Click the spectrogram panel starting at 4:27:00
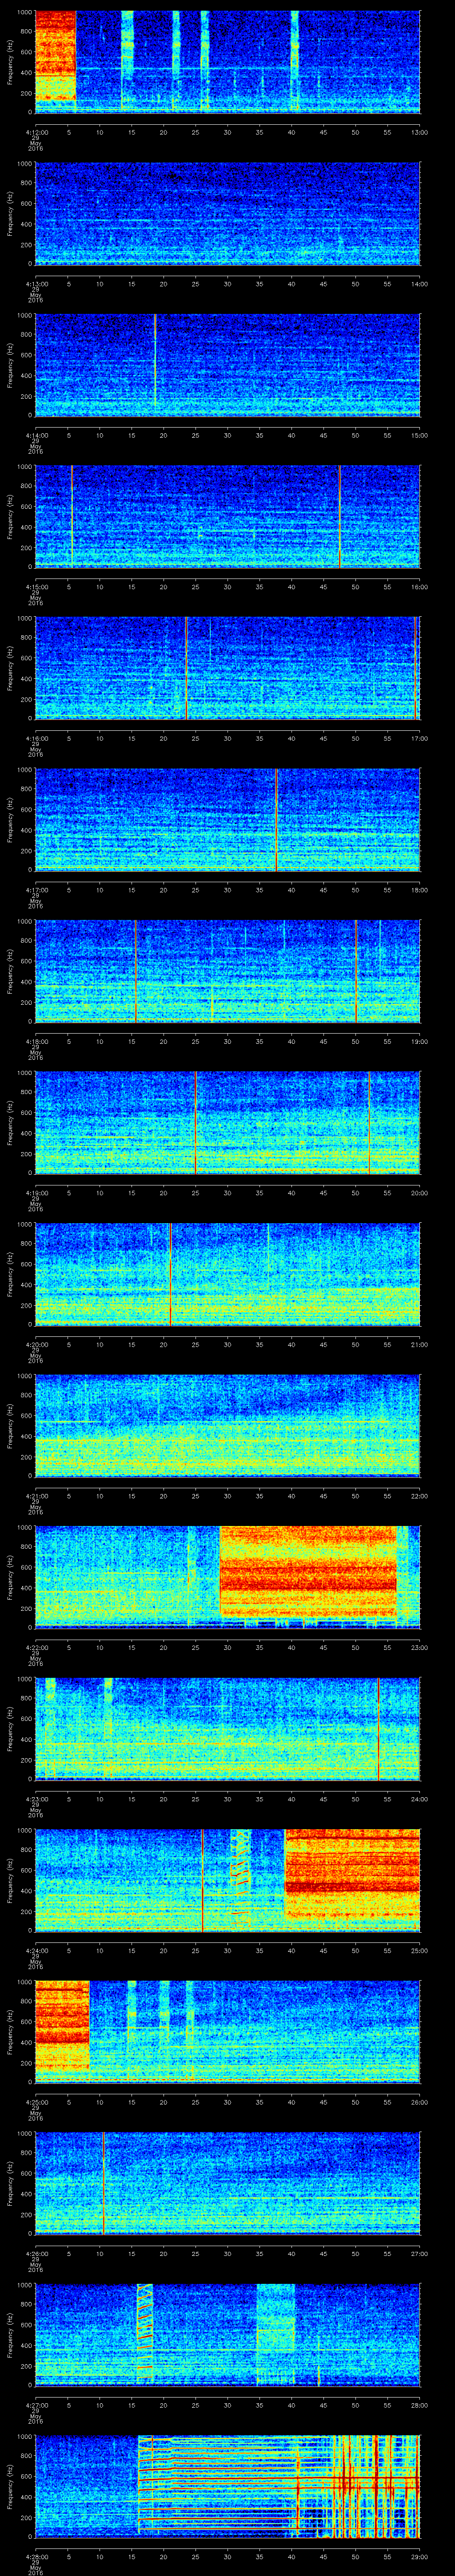 227,2335
